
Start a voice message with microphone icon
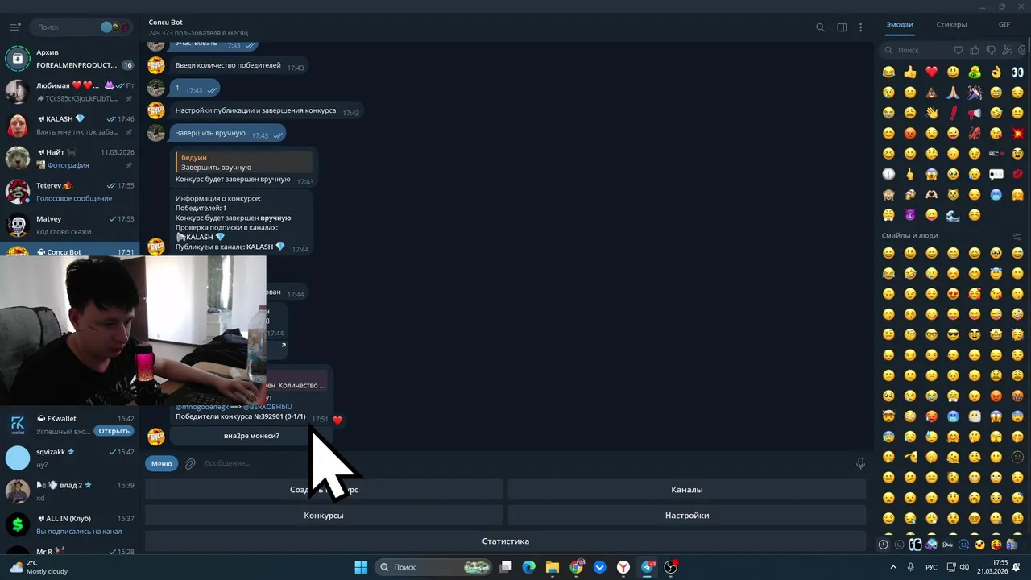(860, 463)
